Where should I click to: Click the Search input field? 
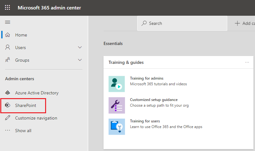182,23
